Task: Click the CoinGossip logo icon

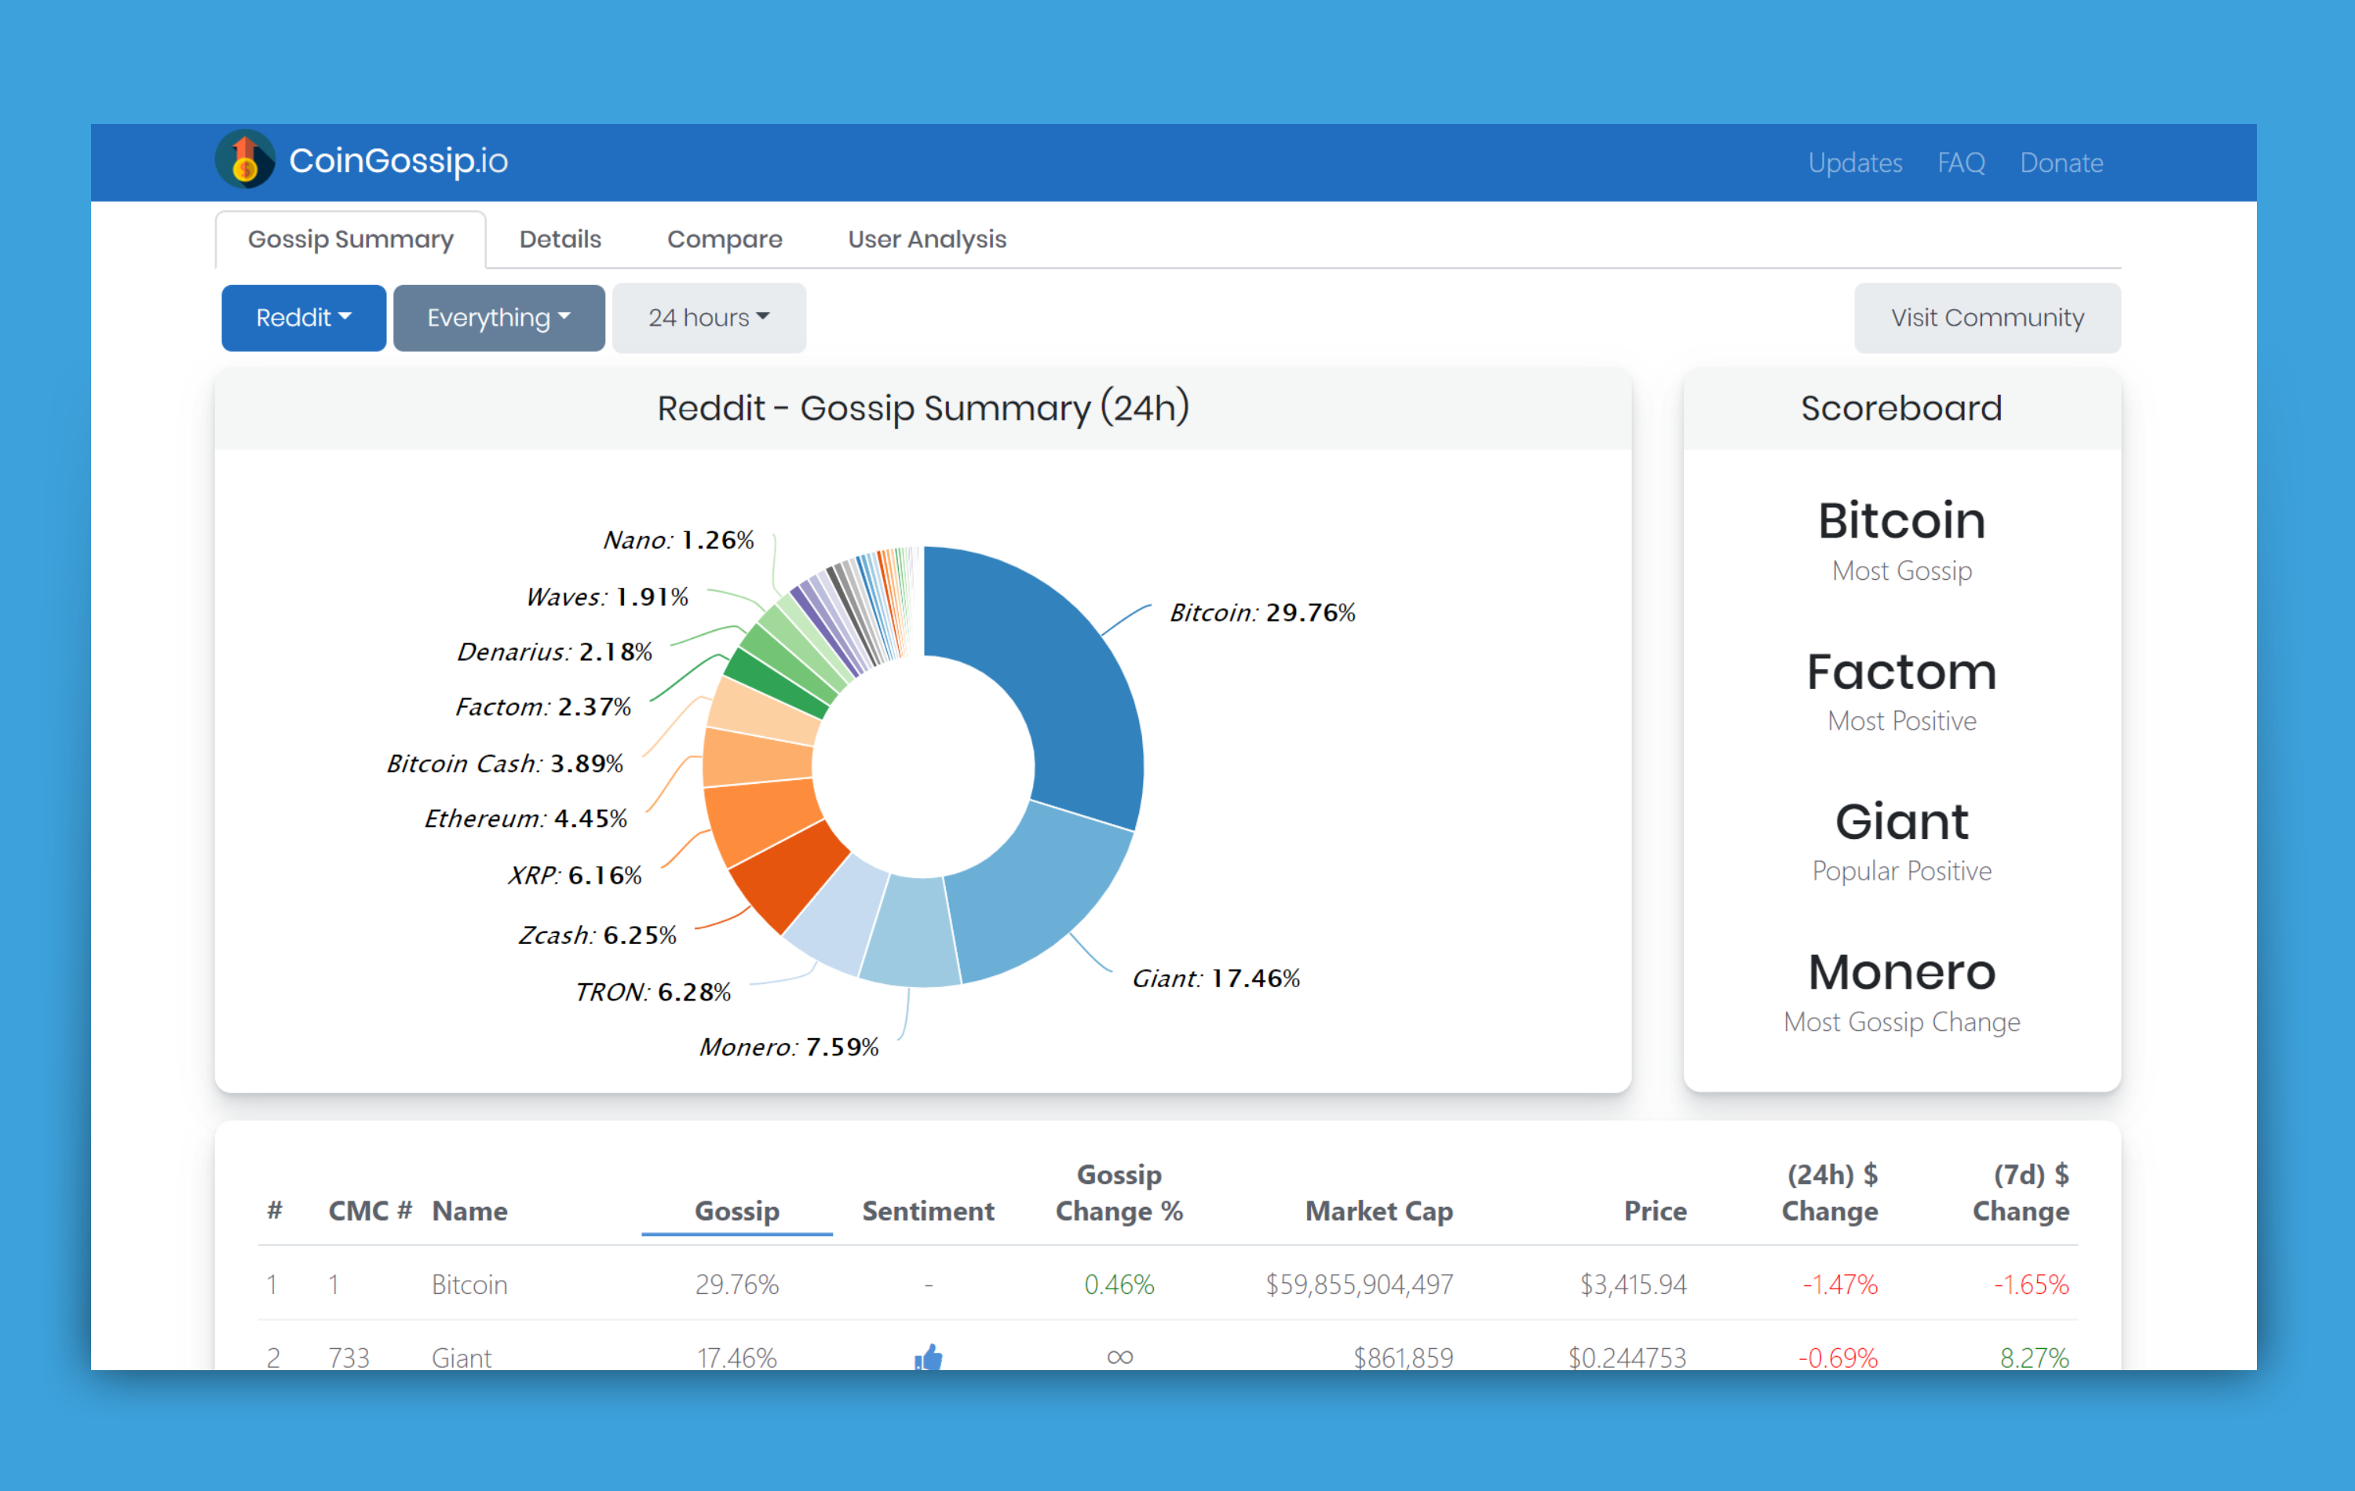Action: tap(244, 159)
